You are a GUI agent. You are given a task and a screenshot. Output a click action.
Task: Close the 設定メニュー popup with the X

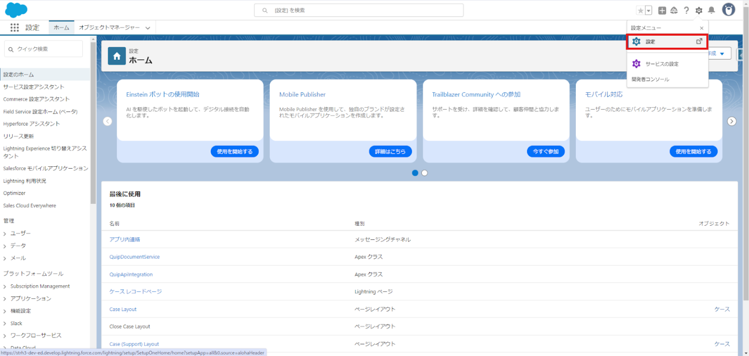pyautogui.click(x=701, y=28)
